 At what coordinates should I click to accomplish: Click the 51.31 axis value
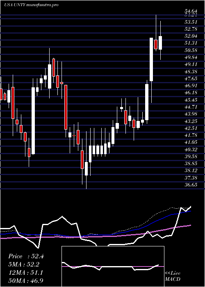[191, 43]
